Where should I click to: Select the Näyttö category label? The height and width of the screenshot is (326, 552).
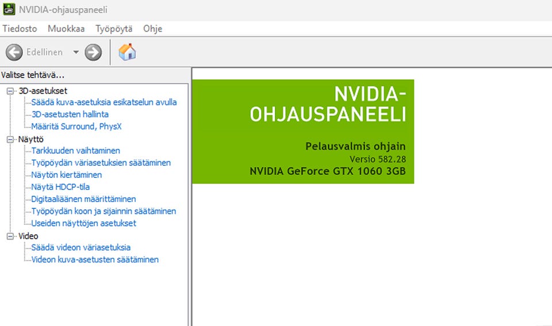pyautogui.click(x=31, y=139)
